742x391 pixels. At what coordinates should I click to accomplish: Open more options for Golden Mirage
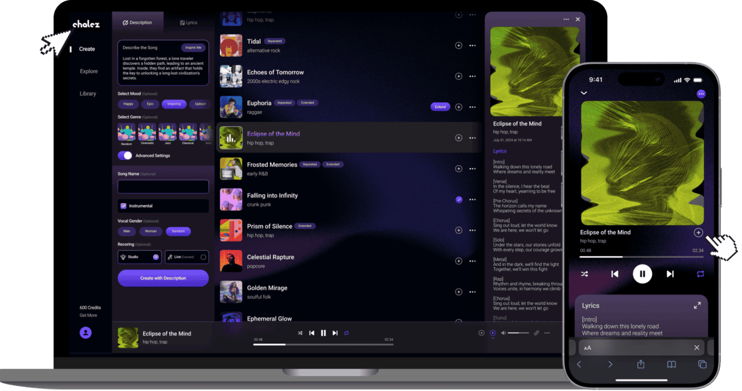tap(472, 292)
